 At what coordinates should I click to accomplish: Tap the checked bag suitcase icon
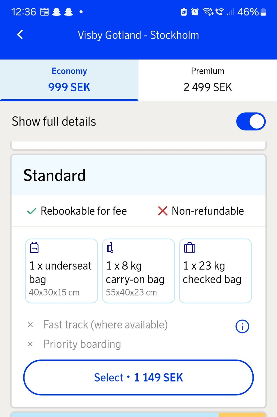click(x=190, y=248)
